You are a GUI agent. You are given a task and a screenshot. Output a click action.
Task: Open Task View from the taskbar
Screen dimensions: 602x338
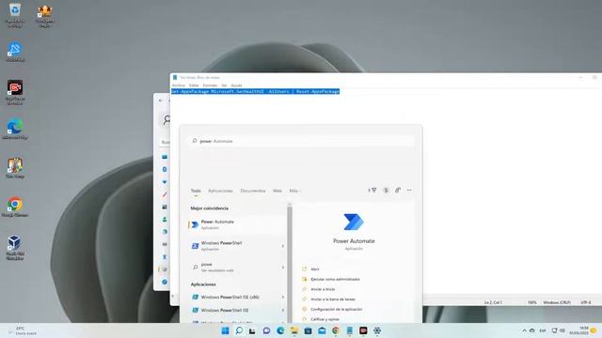pos(252,330)
